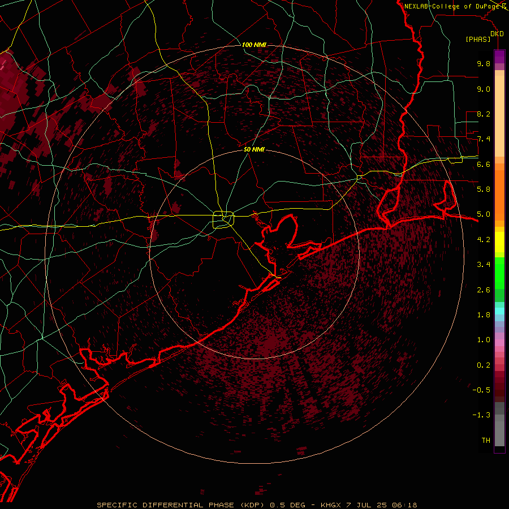This screenshot has height=509, width=509.
Task: Click the 7 JUL 25 date in the caption
Action: pos(366,505)
